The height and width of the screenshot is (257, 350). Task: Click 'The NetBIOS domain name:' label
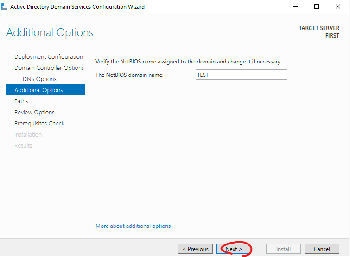[x=129, y=75]
